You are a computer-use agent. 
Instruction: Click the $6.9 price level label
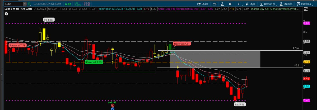click(x=297, y=65)
